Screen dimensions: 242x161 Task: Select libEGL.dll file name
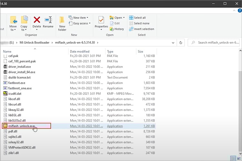pos(15,115)
